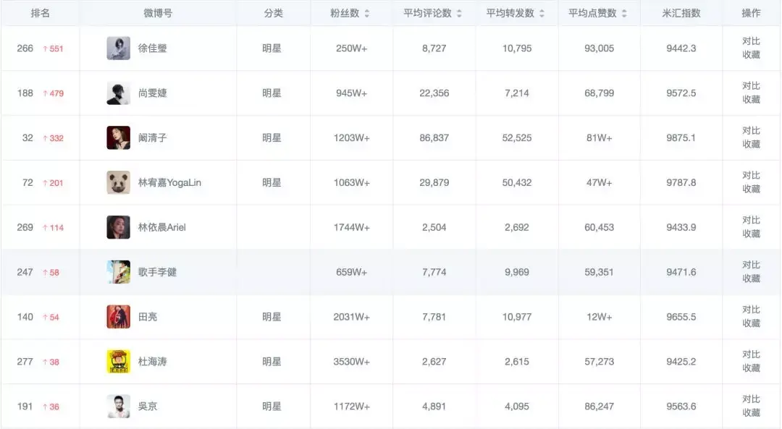Sort the table by 平均点赞数 arrows
The height and width of the screenshot is (429, 782).
(624, 14)
